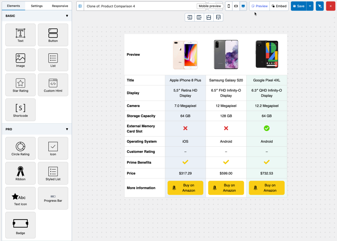Image resolution: width=337 pixels, height=241 pixels.
Task: Click red X in iPhone memory card row
Action: click(185, 128)
